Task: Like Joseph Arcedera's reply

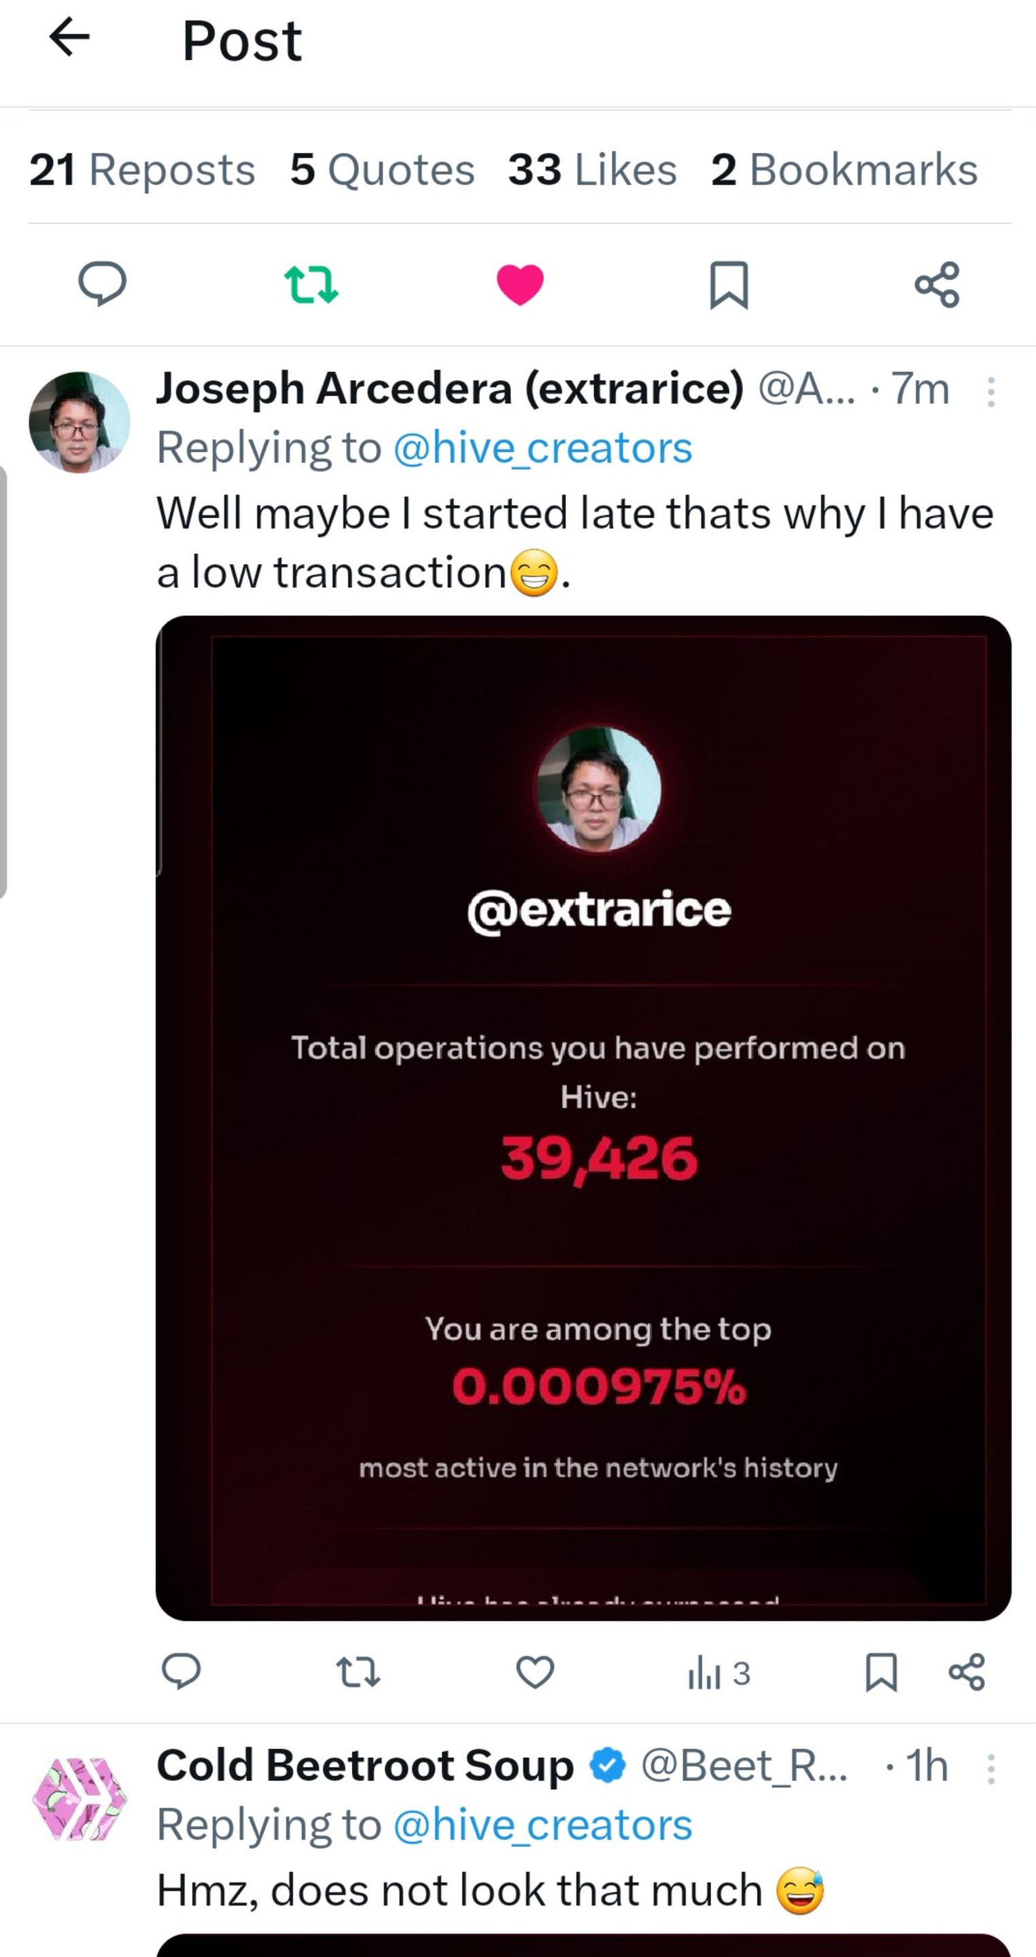Action: (x=535, y=1672)
